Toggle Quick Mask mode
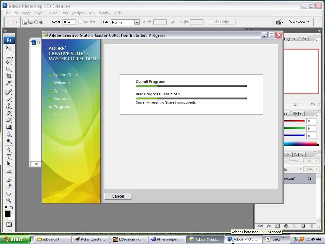Screen dimensions: 325x244 (9, 225)
